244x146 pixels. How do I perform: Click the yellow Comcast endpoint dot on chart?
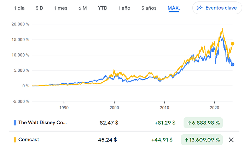(232, 44)
